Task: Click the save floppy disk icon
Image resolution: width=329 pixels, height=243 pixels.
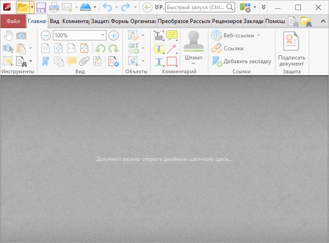Action: (41, 7)
